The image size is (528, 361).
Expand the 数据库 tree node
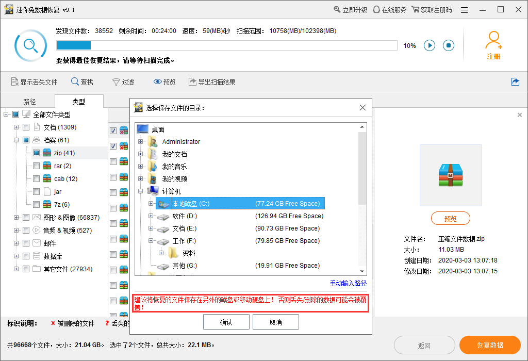16,256
